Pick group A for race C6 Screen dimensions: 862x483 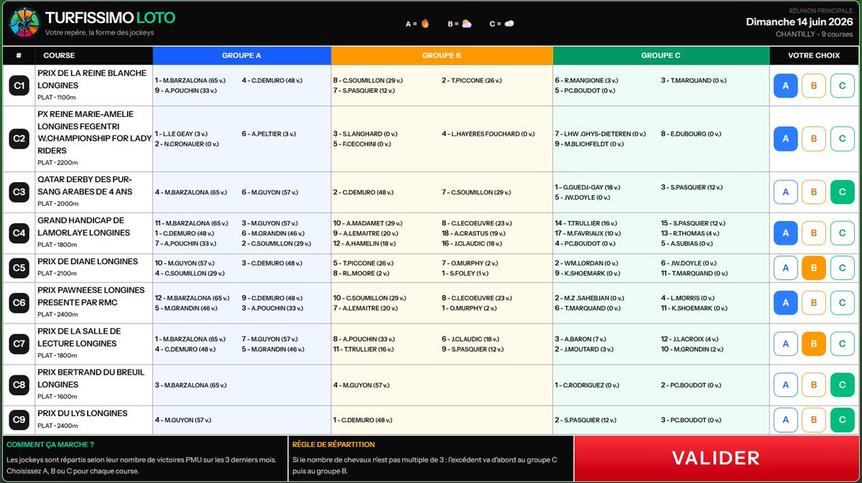[x=786, y=303]
